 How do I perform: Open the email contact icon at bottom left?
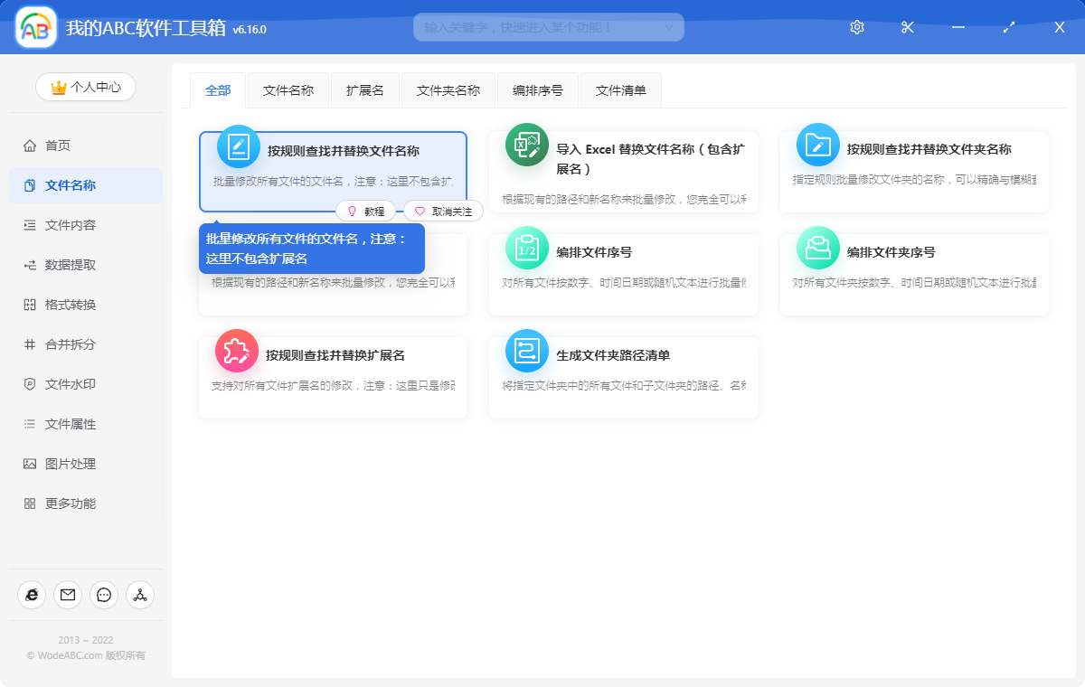[x=67, y=595]
